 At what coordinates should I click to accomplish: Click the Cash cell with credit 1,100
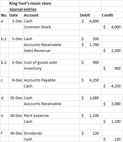pyautogui.click(x=51, y=121)
